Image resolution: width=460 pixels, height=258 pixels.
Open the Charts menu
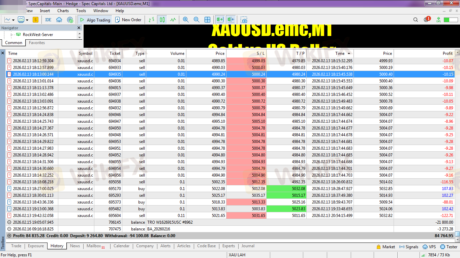[x=63, y=11]
